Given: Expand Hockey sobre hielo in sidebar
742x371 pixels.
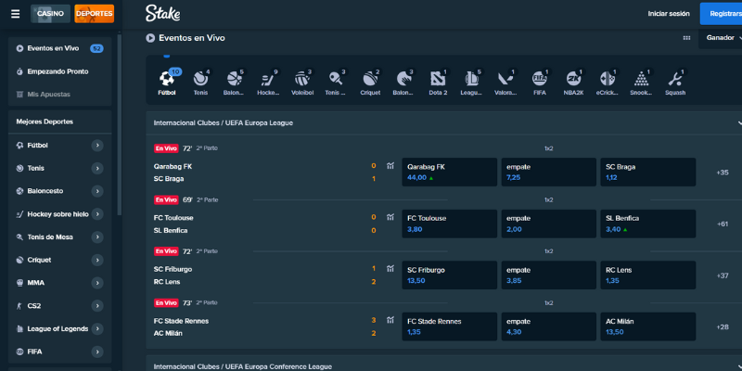Looking at the screenshot, I should pyautogui.click(x=97, y=214).
